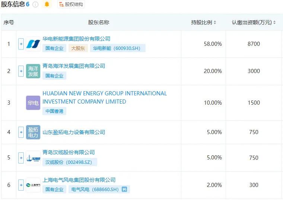Open 山东盈拓电力设备有限公司 link

pos(74,132)
